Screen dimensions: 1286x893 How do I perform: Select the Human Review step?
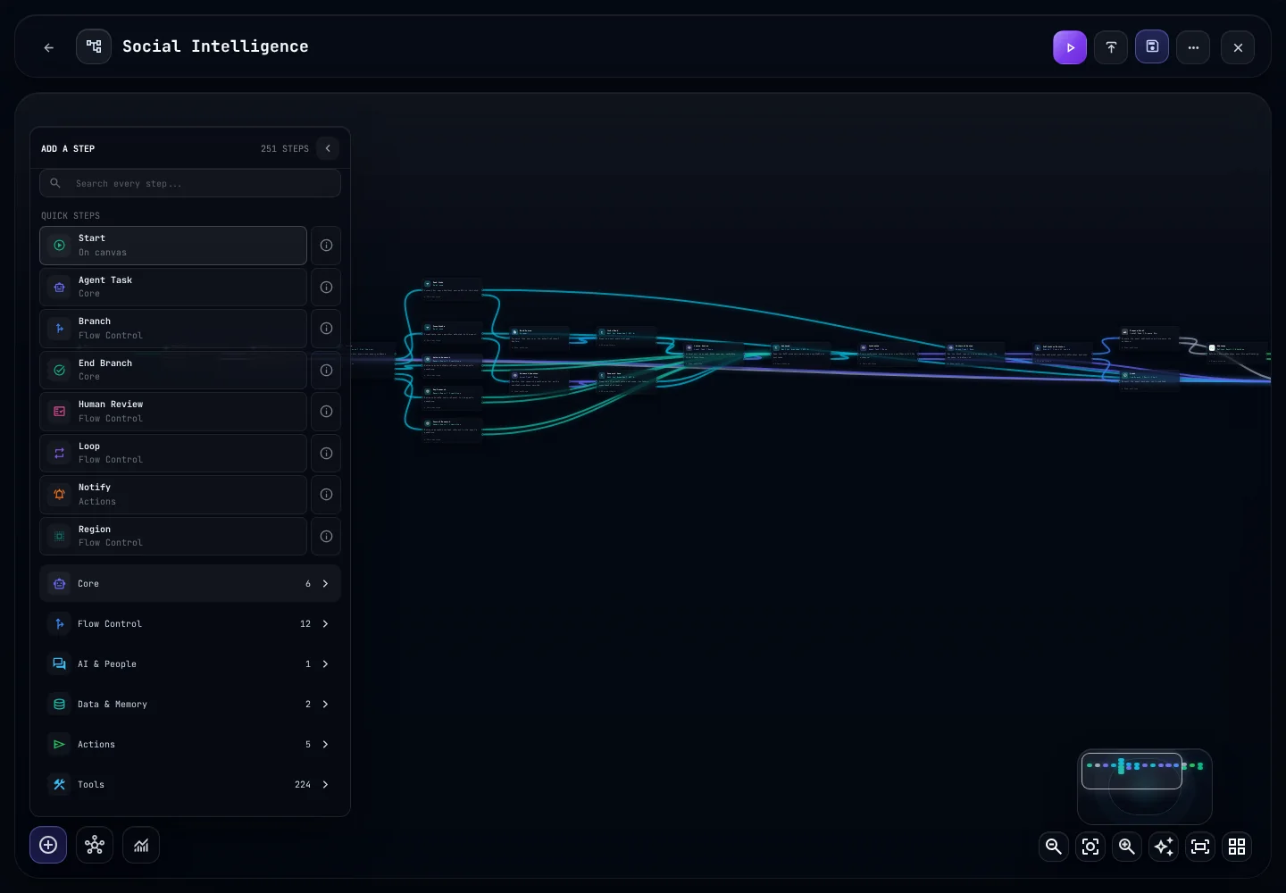pos(173,411)
